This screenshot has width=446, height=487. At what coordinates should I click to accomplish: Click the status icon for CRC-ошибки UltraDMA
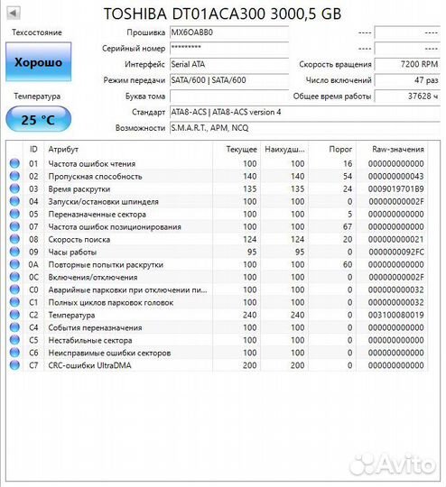(14, 365)
